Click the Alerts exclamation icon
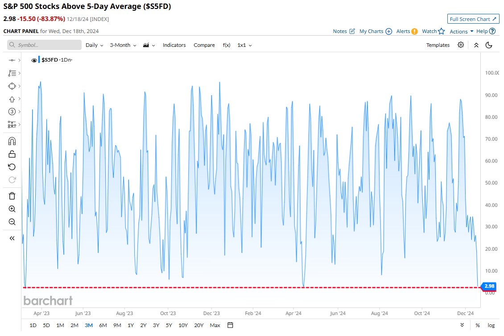 [x=415, y=31]
